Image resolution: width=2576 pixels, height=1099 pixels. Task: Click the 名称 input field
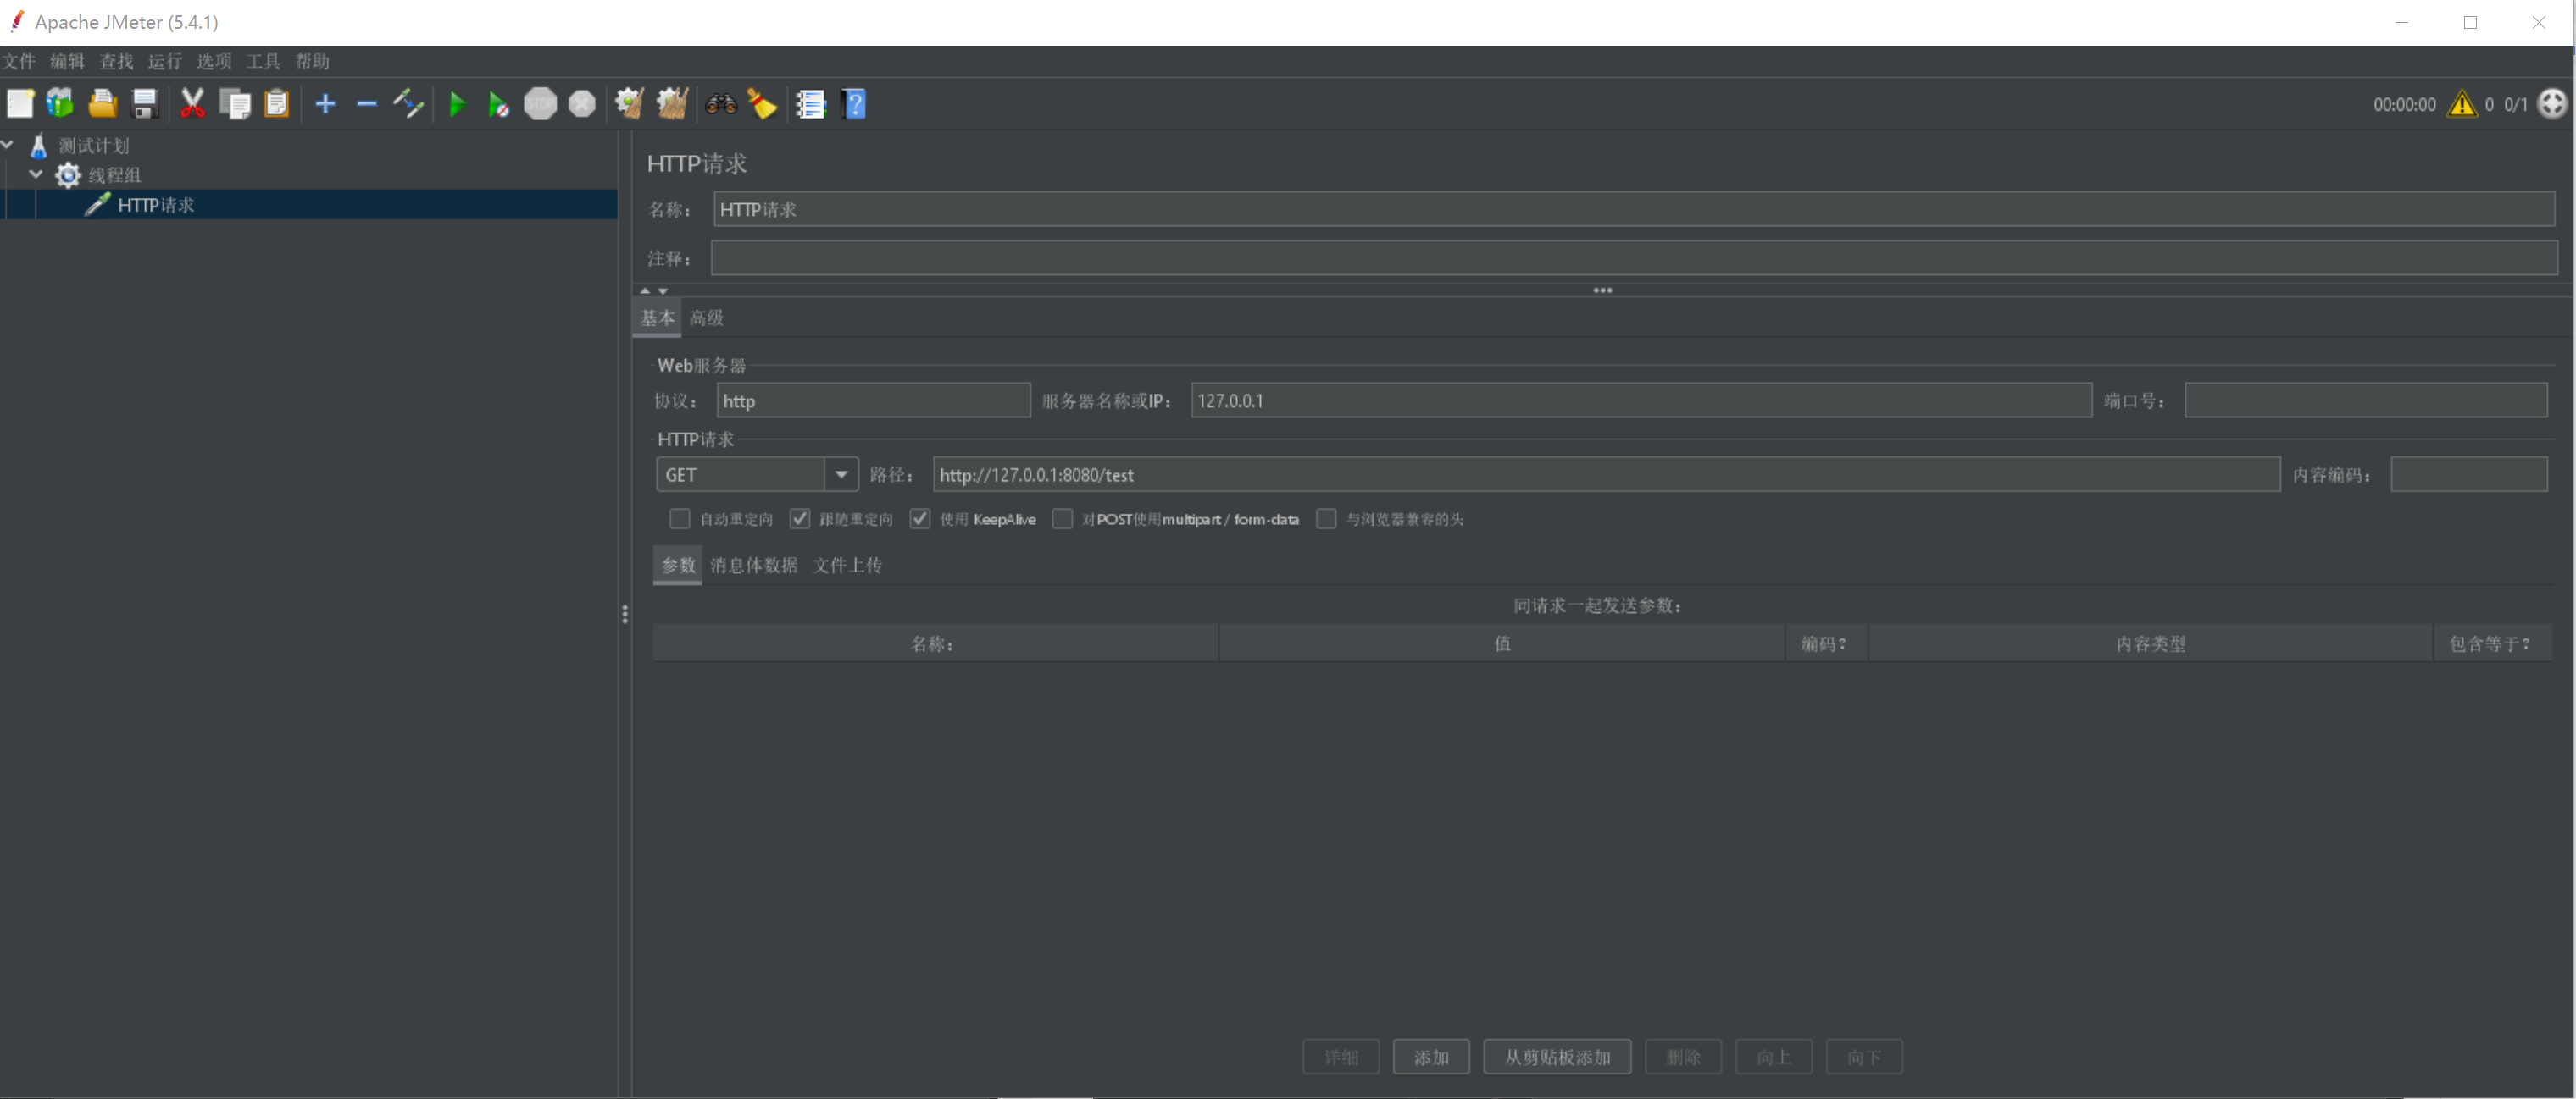click(1634, 209)
